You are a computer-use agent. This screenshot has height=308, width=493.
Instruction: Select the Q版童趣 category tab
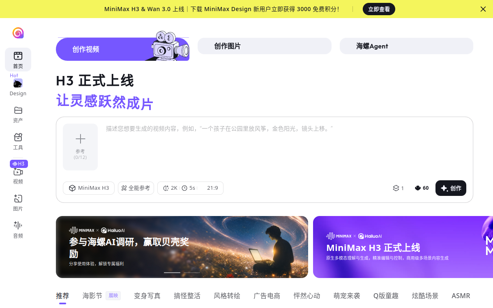tap(386, 296)
